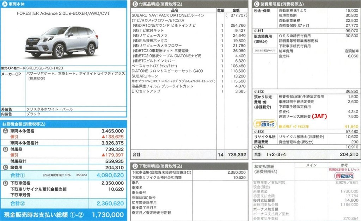Click the red discount triangle 138,625
The image size is (361, 221).
tap(112, 137)
